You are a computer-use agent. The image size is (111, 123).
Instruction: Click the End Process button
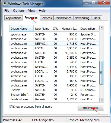pyautogui.click(x=91, y=108)
